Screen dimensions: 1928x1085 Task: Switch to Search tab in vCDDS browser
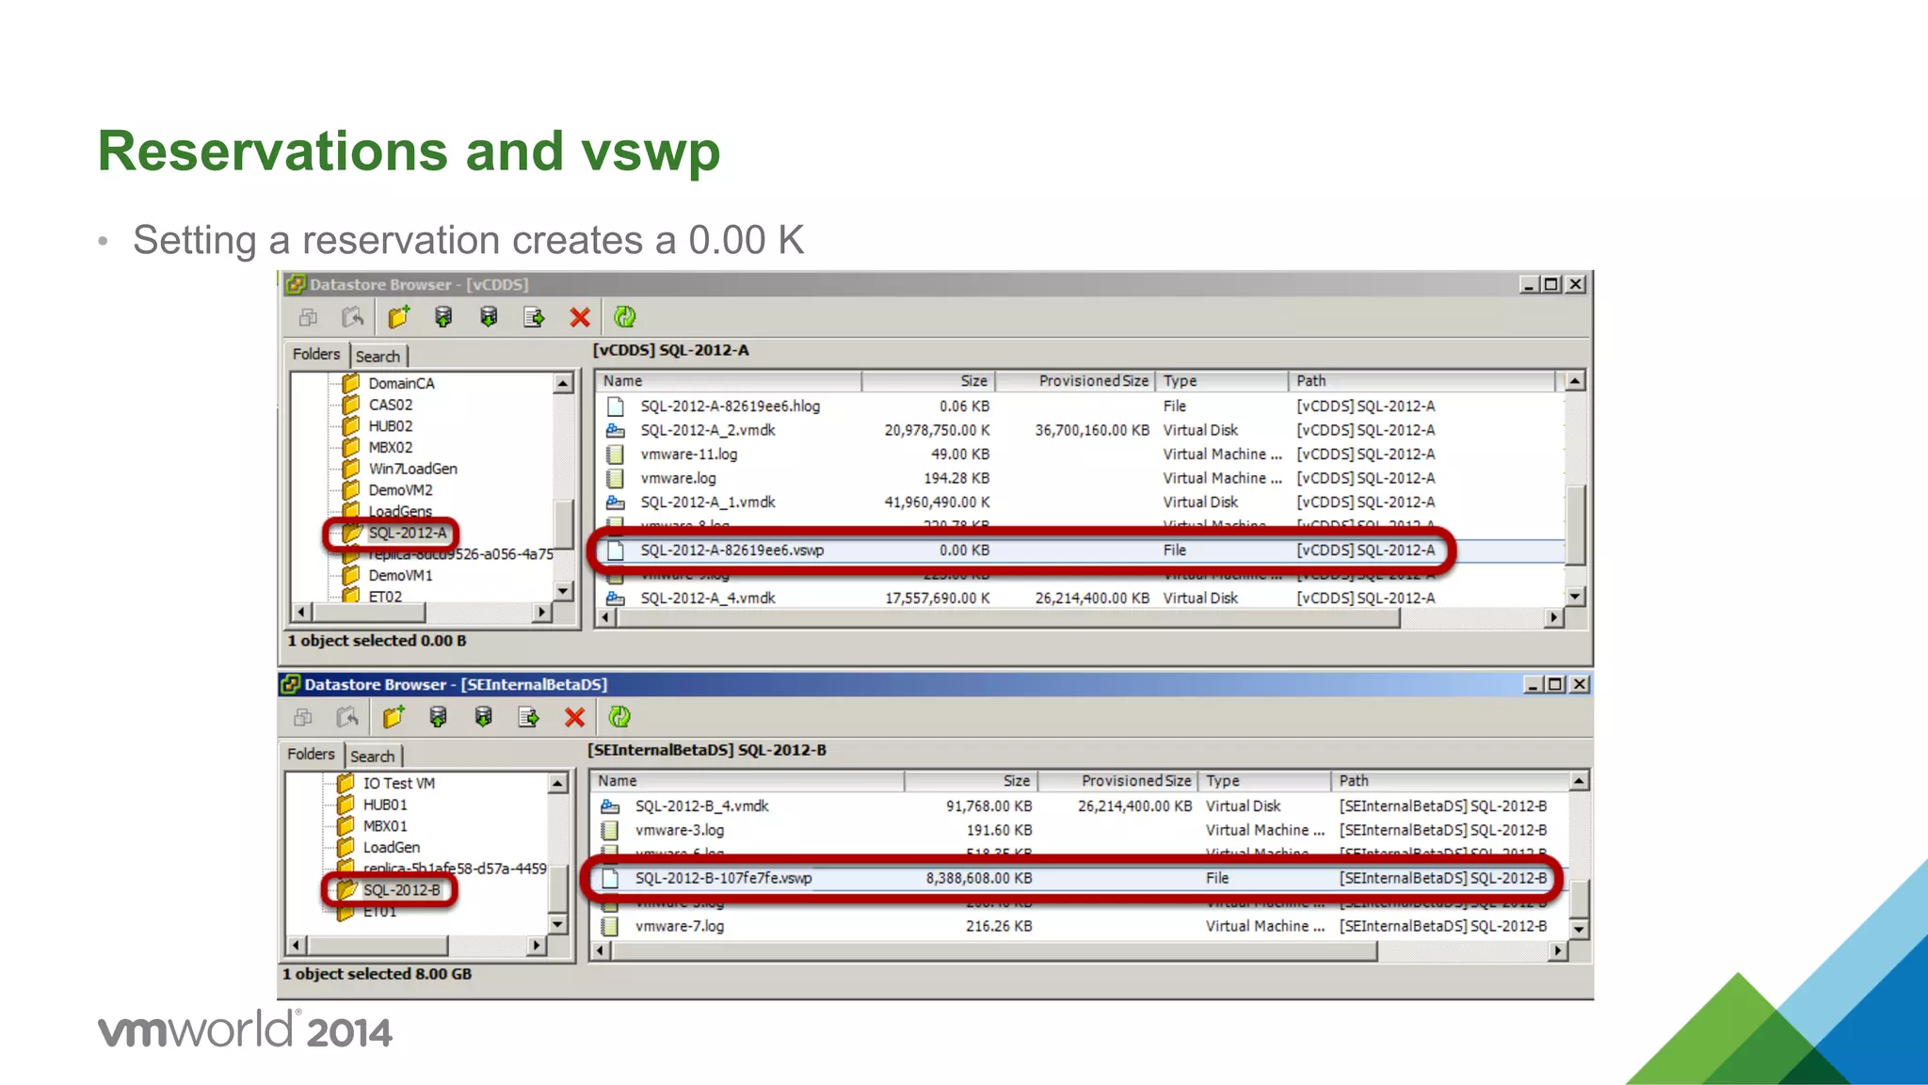(378, 357)
